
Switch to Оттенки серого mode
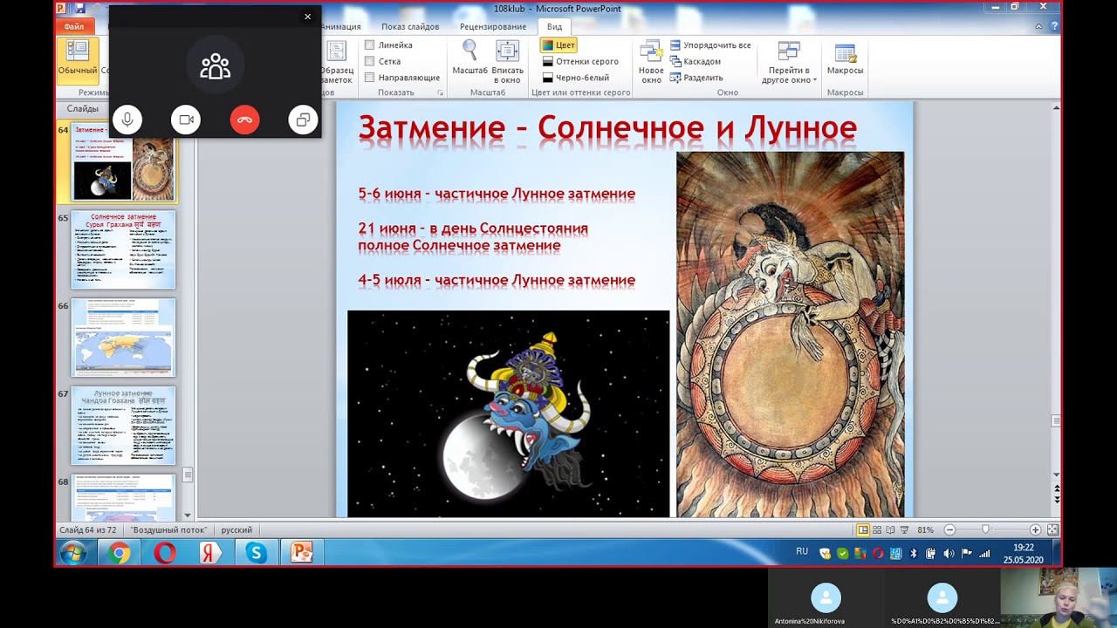coord(580,61)
